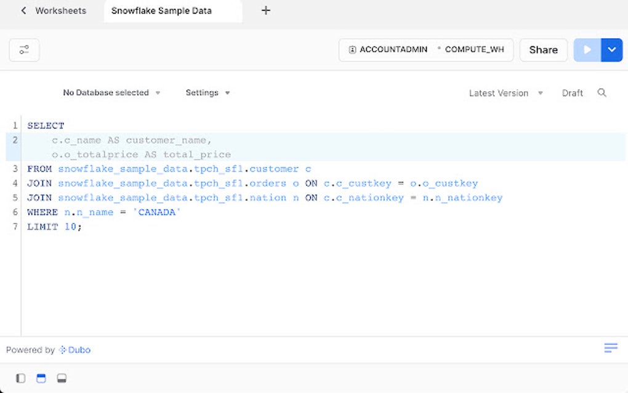The image size is (628, 393).
Task: Go back using the Worksheets chevron arrow
Action: (x=23, y=10)
